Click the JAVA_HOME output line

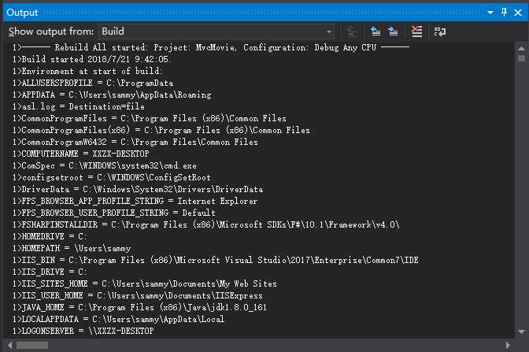coord(139,307)
